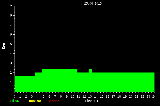Viewport: 160px width, 106px height.
Task: Click hour 18 on the time axis
Action: (119, 96)
